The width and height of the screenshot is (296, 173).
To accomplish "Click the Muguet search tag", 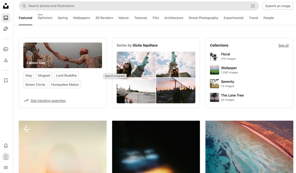I will pos(44,75).
